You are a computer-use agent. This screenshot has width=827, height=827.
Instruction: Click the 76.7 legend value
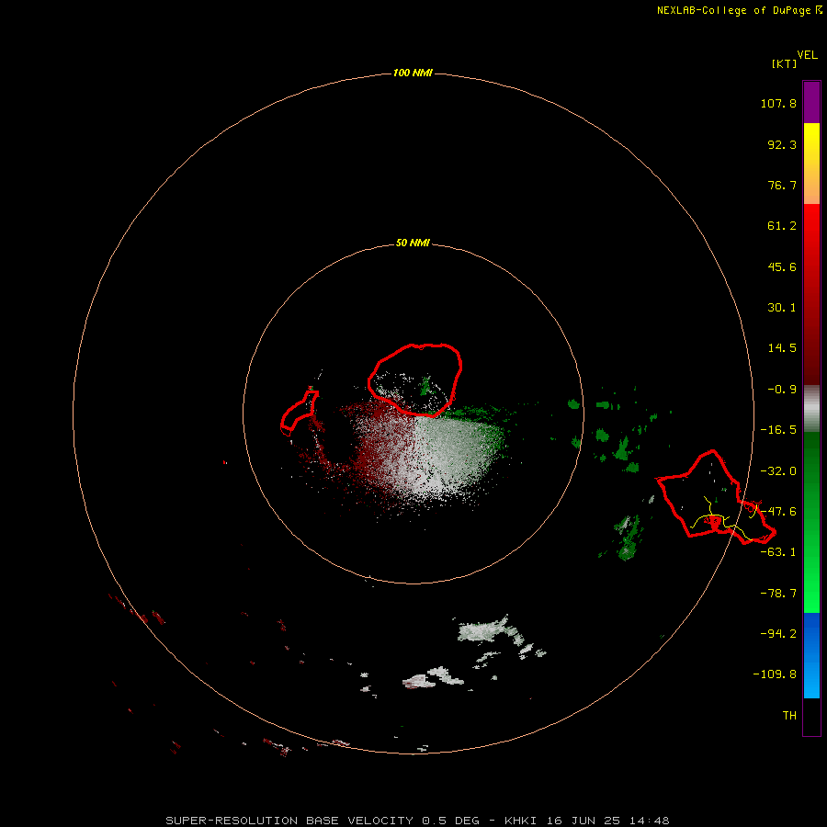(x=782, y=185)
